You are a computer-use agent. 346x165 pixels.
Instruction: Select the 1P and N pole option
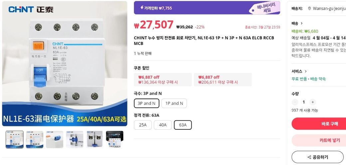(174, 103)
